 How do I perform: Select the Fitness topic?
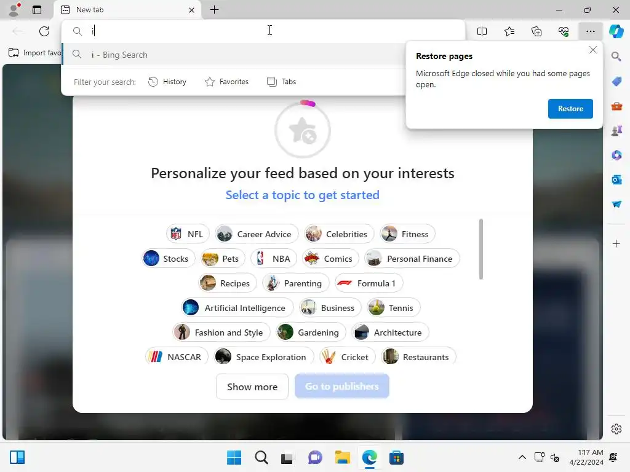point(407,234)
